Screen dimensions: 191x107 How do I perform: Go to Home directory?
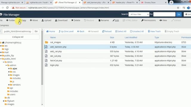click(x=51, y=31)
